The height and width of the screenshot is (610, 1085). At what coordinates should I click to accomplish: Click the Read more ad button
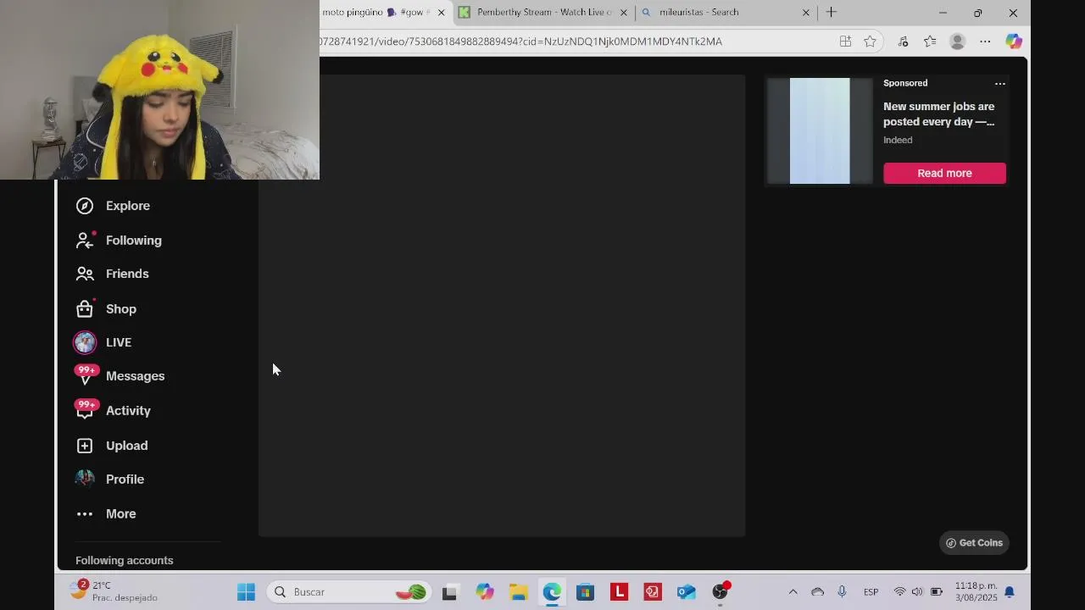click(x=944, y=173)
